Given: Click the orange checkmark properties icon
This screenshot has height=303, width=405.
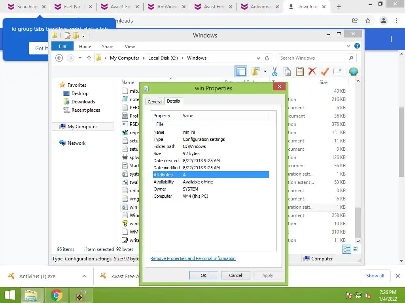Looking at the screenshot, I should point(325,71).
